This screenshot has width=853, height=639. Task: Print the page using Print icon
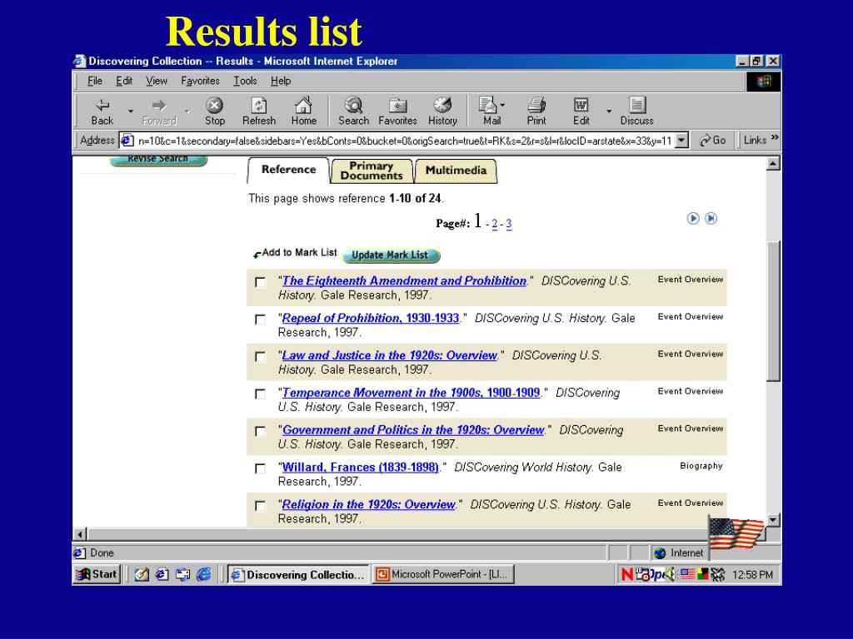[x=536, y=111]
